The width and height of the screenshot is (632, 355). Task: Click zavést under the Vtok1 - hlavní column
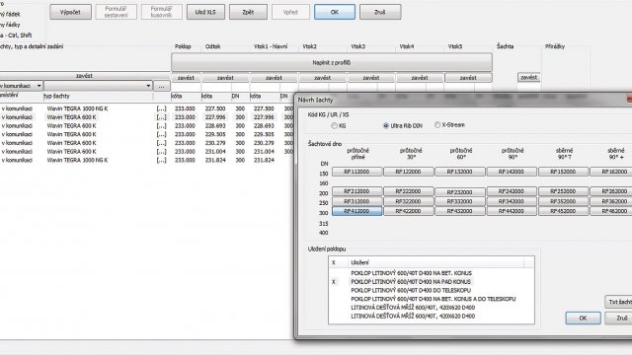275,78
